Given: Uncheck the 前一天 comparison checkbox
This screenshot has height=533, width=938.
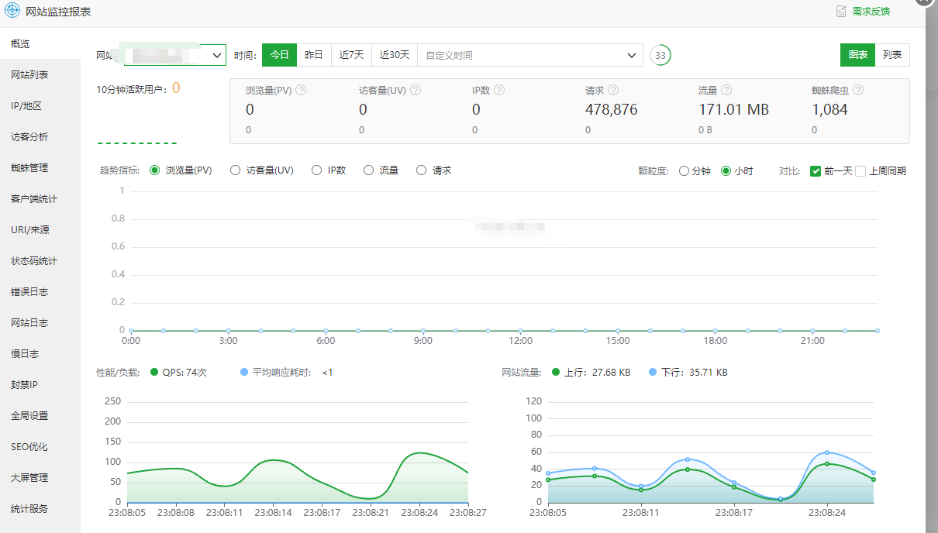Looking at the screenshot, I should 816,171.
